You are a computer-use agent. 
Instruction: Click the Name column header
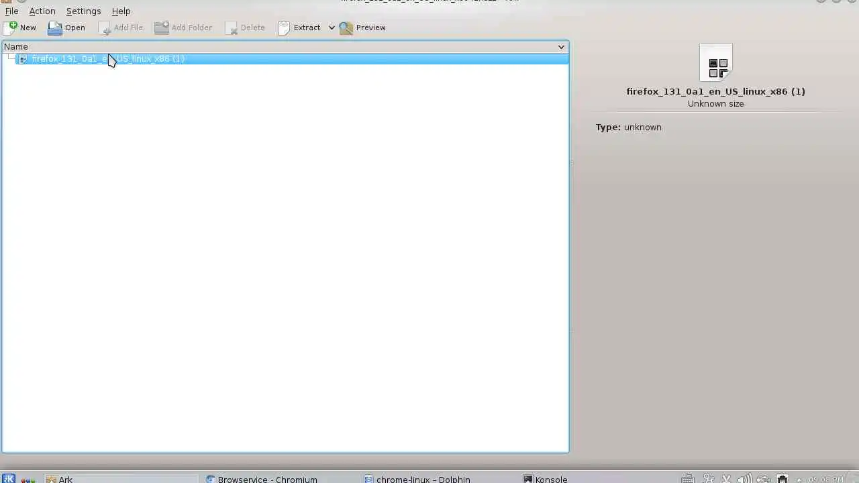tap(285, 47)
